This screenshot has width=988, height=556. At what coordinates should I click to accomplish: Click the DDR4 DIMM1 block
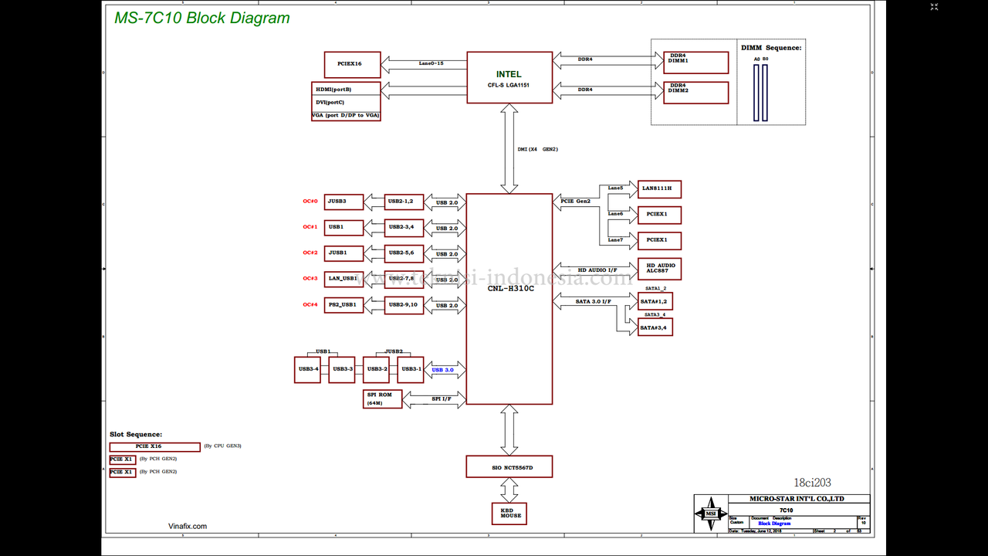(x=695, y=63)
